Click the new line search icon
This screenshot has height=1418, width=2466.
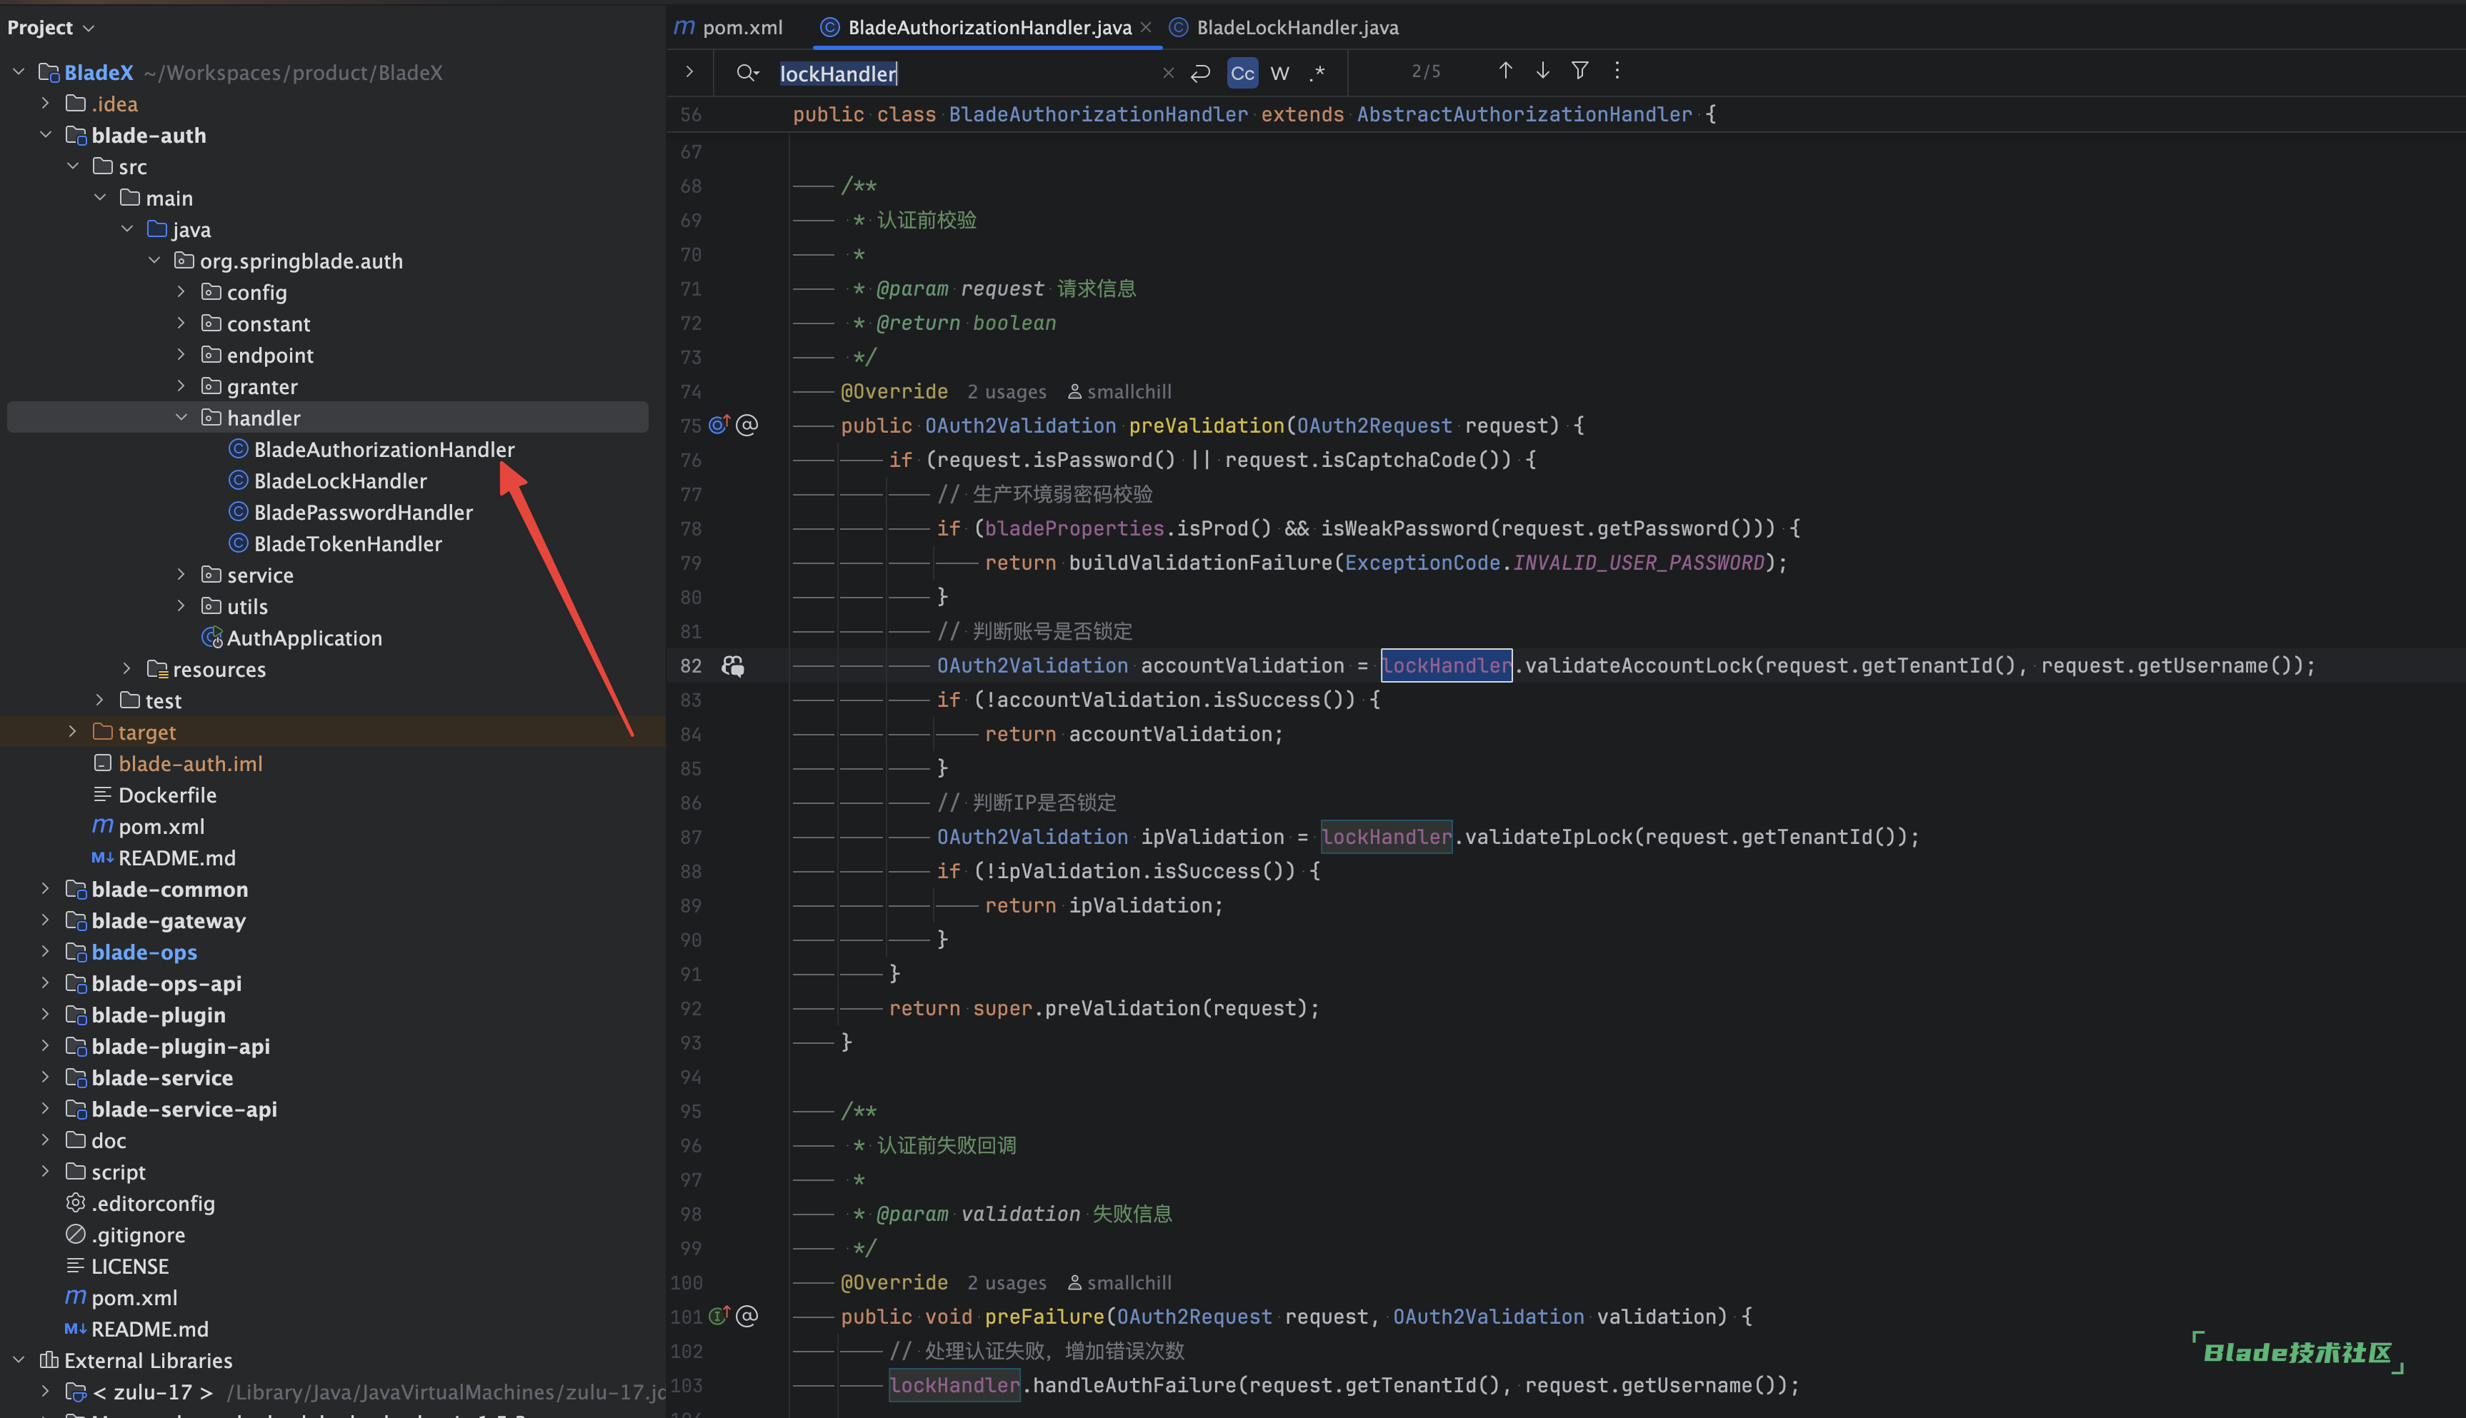coord(1200,73)
